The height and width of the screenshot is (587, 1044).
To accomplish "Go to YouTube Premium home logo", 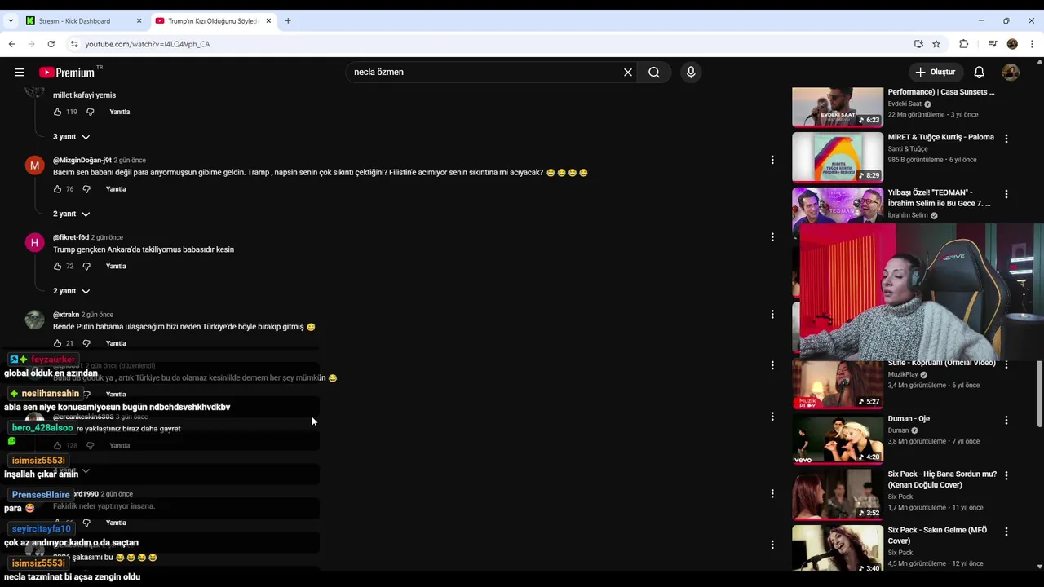I will click(x=67, y=73).
